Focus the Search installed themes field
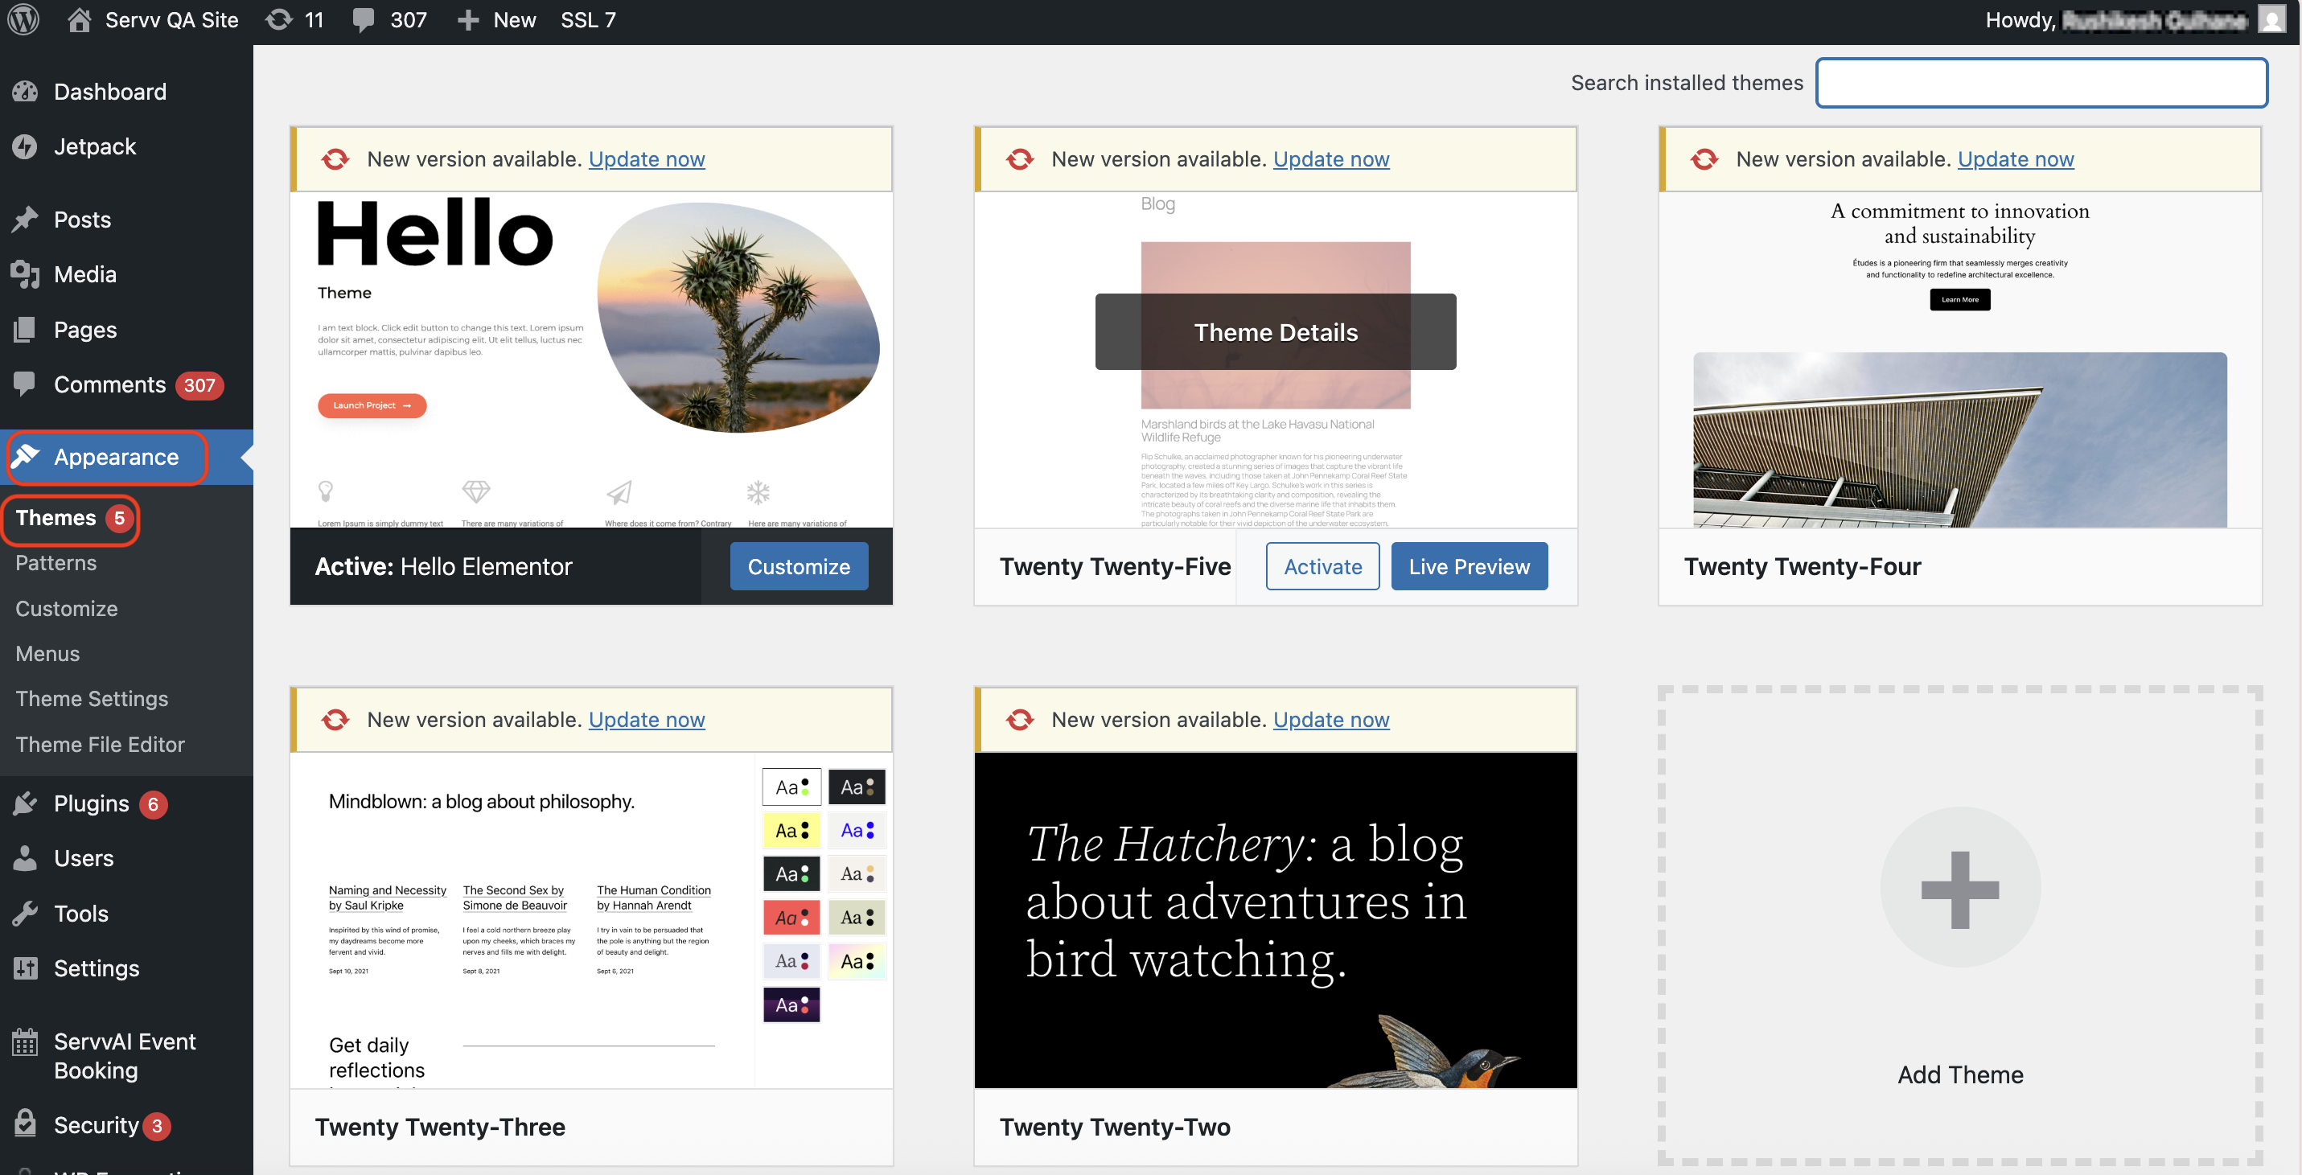The image size is (2302, 1175). 2041,83
